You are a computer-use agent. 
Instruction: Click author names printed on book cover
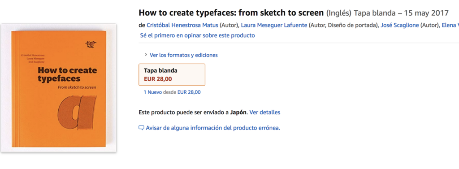[33, 59]
